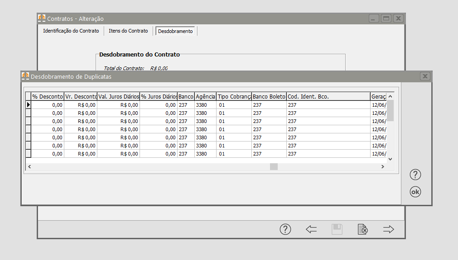Screen dimensions: 458x260
Task: Advance with the right arrow icon
Action: coord(389,229)
